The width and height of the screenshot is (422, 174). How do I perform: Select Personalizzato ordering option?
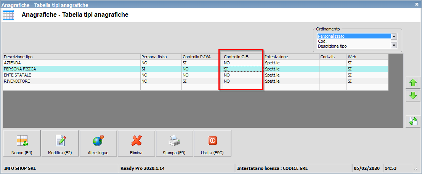[354, 36]
